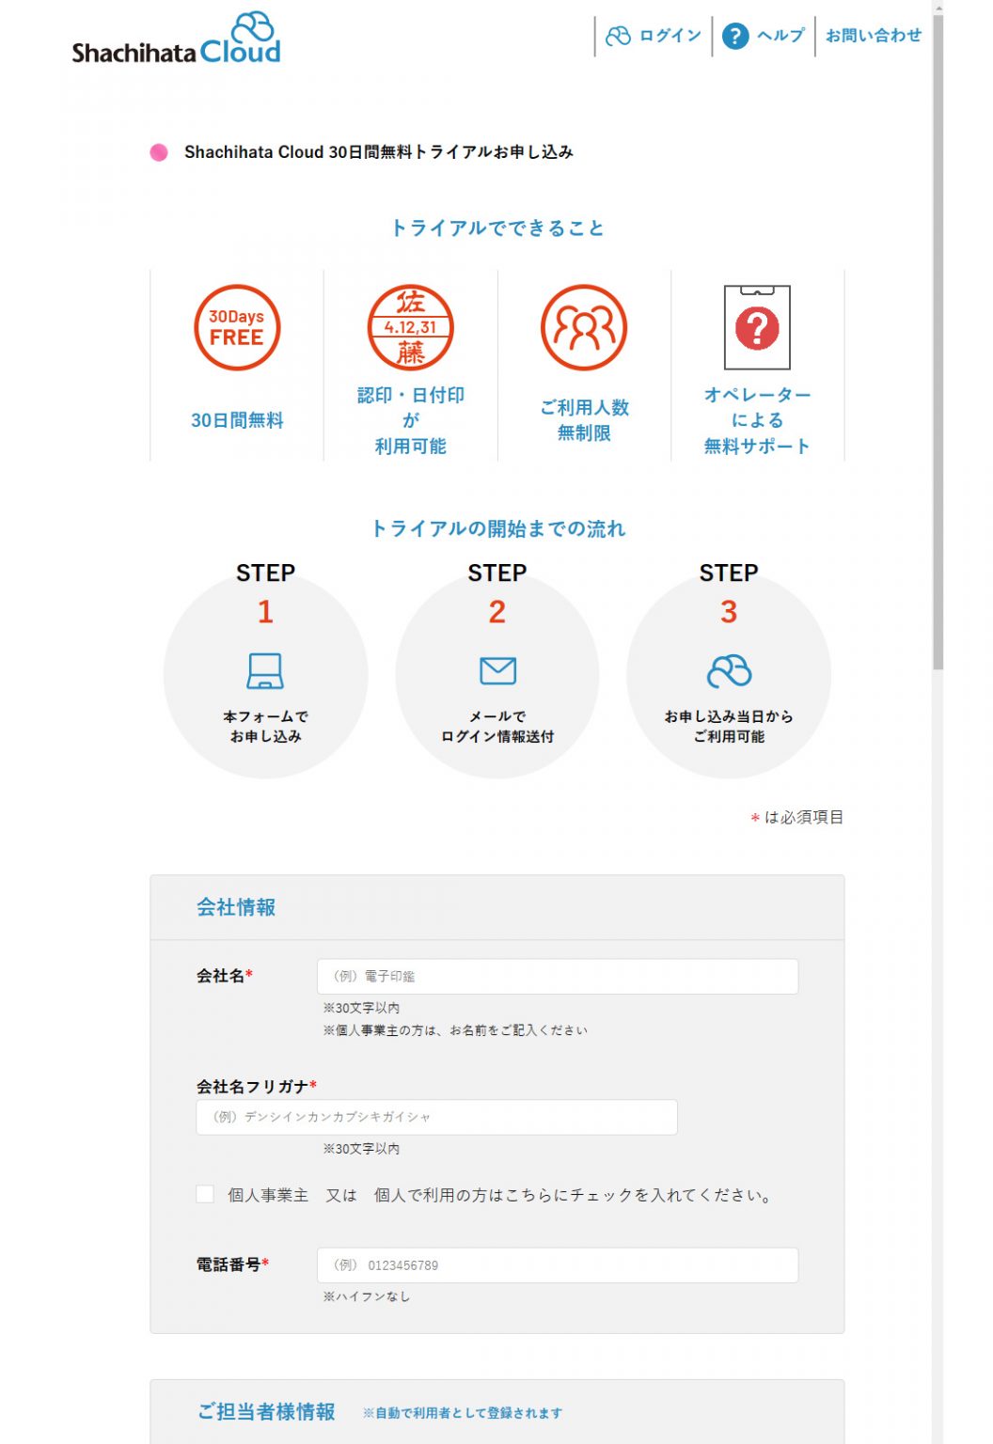Enable the 個人事業主 checkbox
The image size is (993, 1444).
coord(204,1196)
